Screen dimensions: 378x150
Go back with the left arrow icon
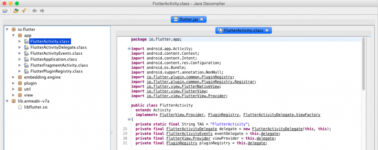[34, 11]
